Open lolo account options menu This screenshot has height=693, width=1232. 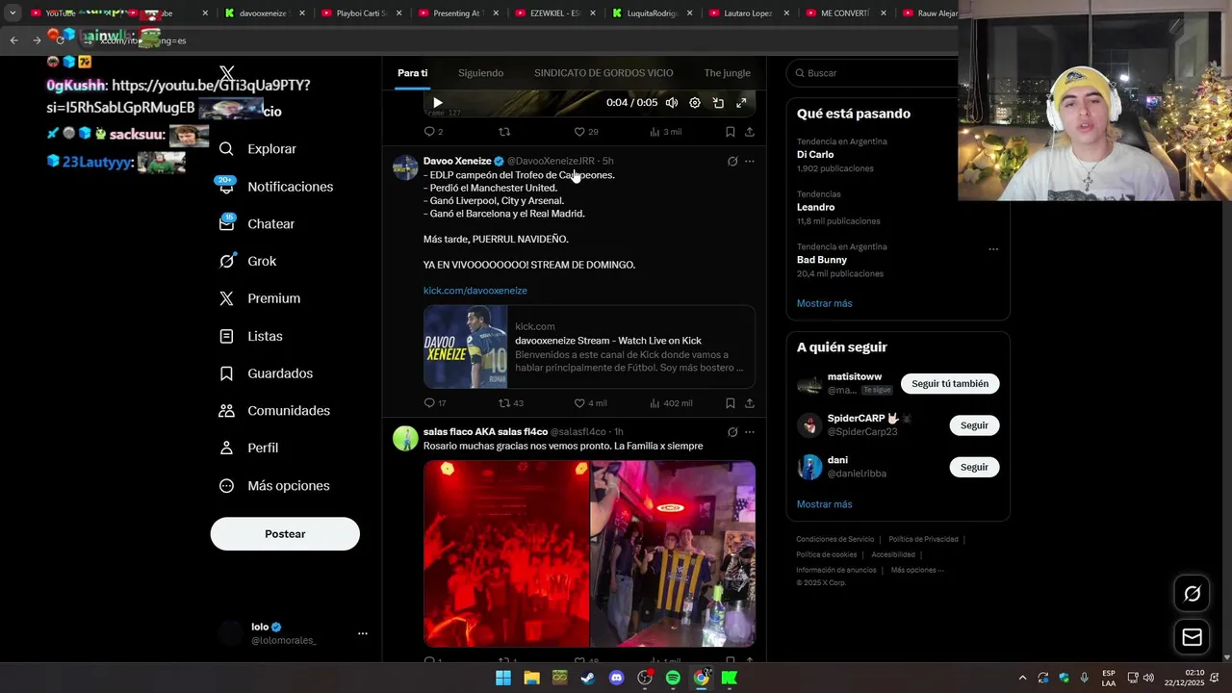pos(363,633)
